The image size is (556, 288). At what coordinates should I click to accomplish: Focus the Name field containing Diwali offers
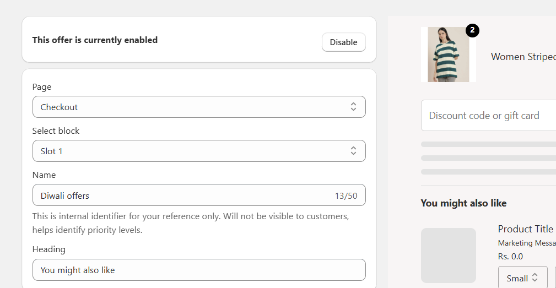[x=182, y=195]
